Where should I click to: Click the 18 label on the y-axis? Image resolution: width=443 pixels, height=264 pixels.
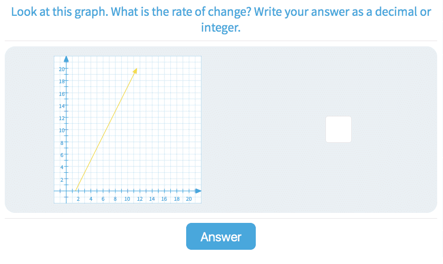coord(61,82)
